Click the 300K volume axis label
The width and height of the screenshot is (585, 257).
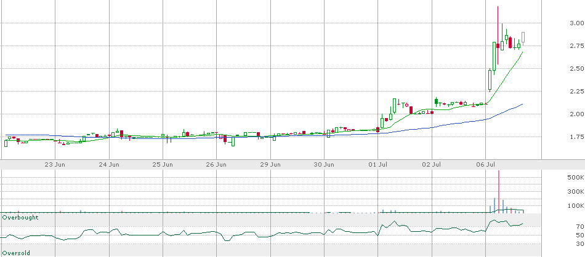click(x=576, y=191)
